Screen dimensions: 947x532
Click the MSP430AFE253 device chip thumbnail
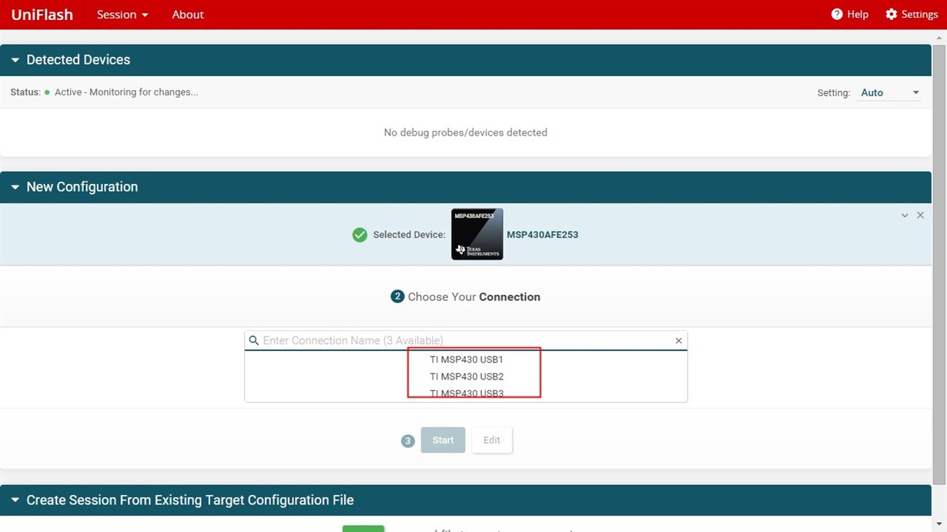[x=477, y=234]
